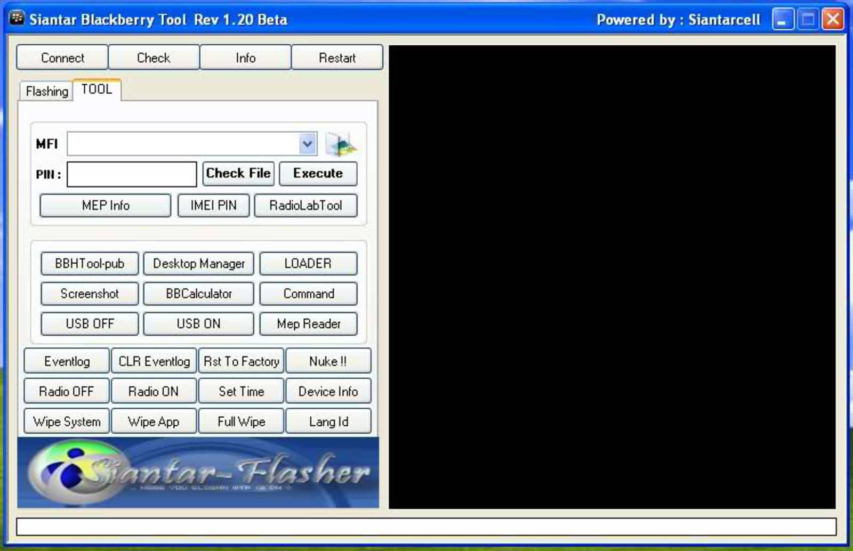853x551 pixels.
Task: Expand the MFI dropdown list
Action: click(x=308, y=144)
